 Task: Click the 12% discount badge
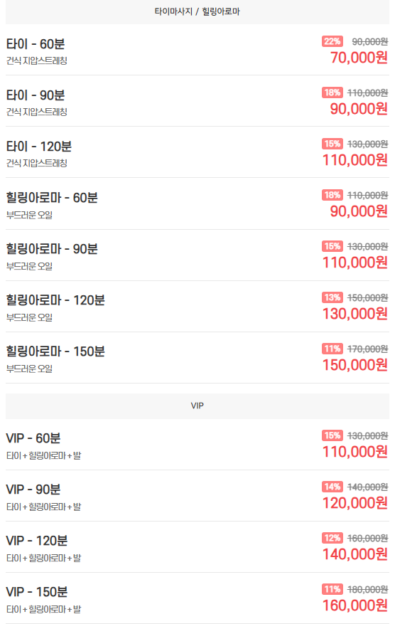pos(332,538)
